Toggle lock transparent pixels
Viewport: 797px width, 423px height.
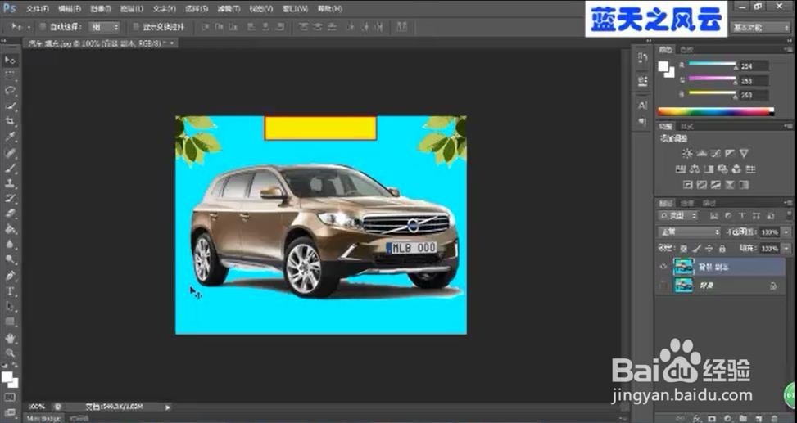pos(684,248)
